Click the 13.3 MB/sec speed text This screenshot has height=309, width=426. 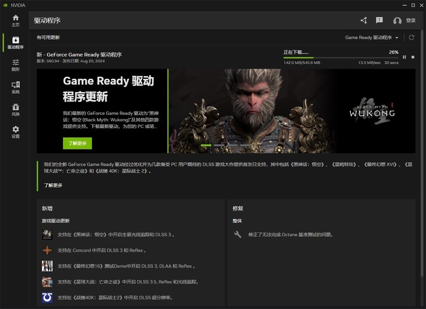[369, 63]
